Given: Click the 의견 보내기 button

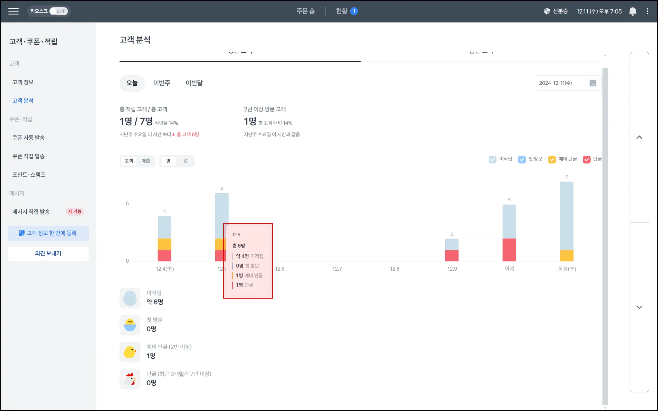Looking at the screenshot, I should [48, 254].
